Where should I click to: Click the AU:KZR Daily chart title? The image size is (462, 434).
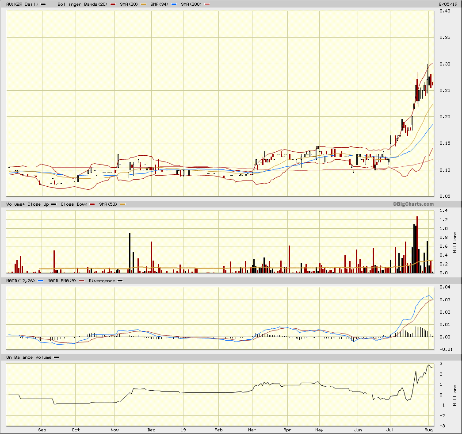[23, 4]
